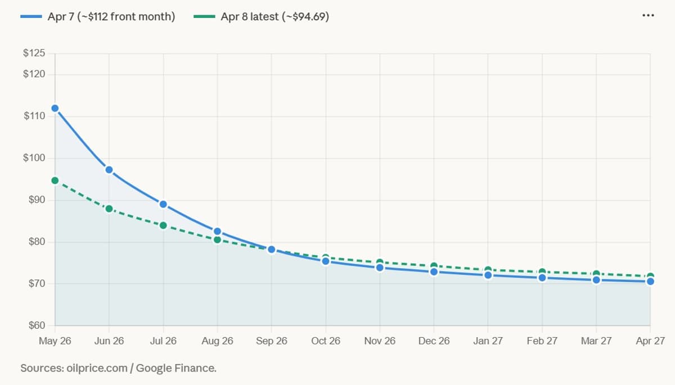Toggle the Apr 8 latest legend label

(274, 17)
